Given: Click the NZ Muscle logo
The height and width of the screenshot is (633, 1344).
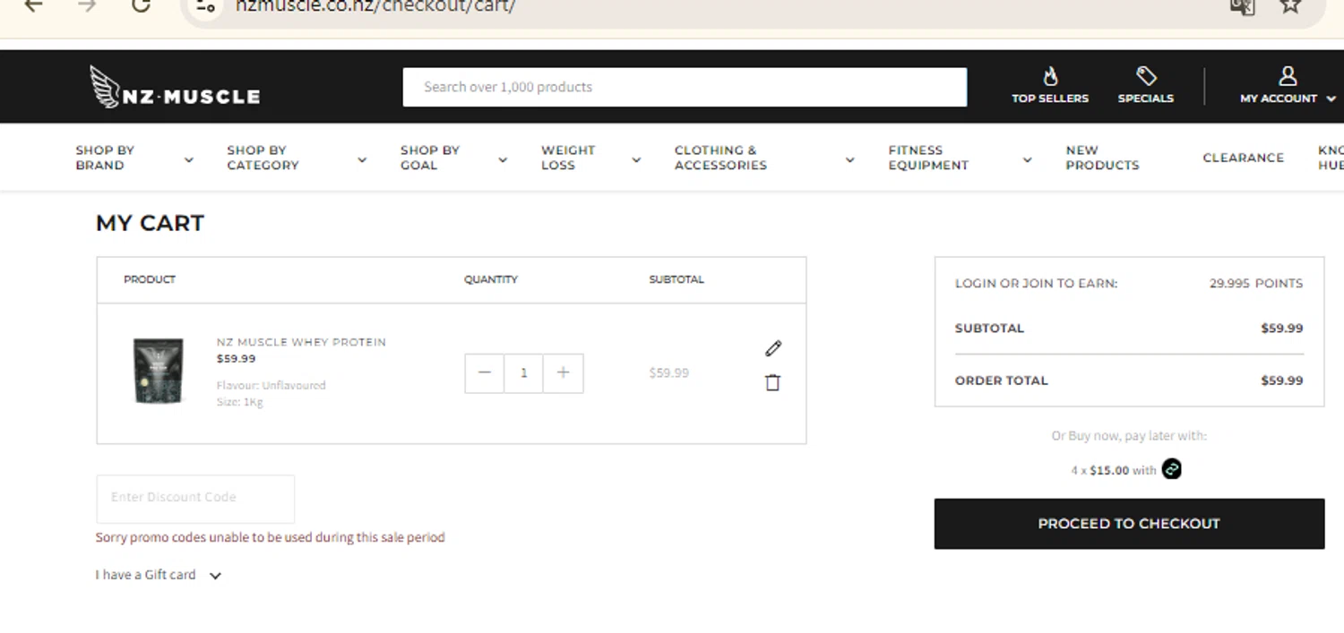Looking at the screenshot, I should [x=175, y=87].
